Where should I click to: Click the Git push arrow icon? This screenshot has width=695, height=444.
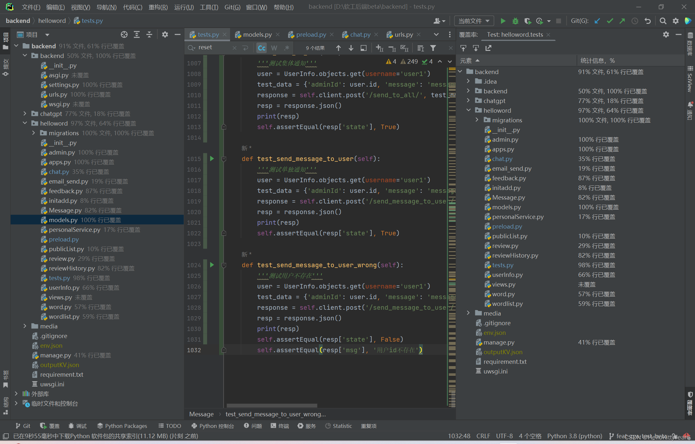click(622, 21)
